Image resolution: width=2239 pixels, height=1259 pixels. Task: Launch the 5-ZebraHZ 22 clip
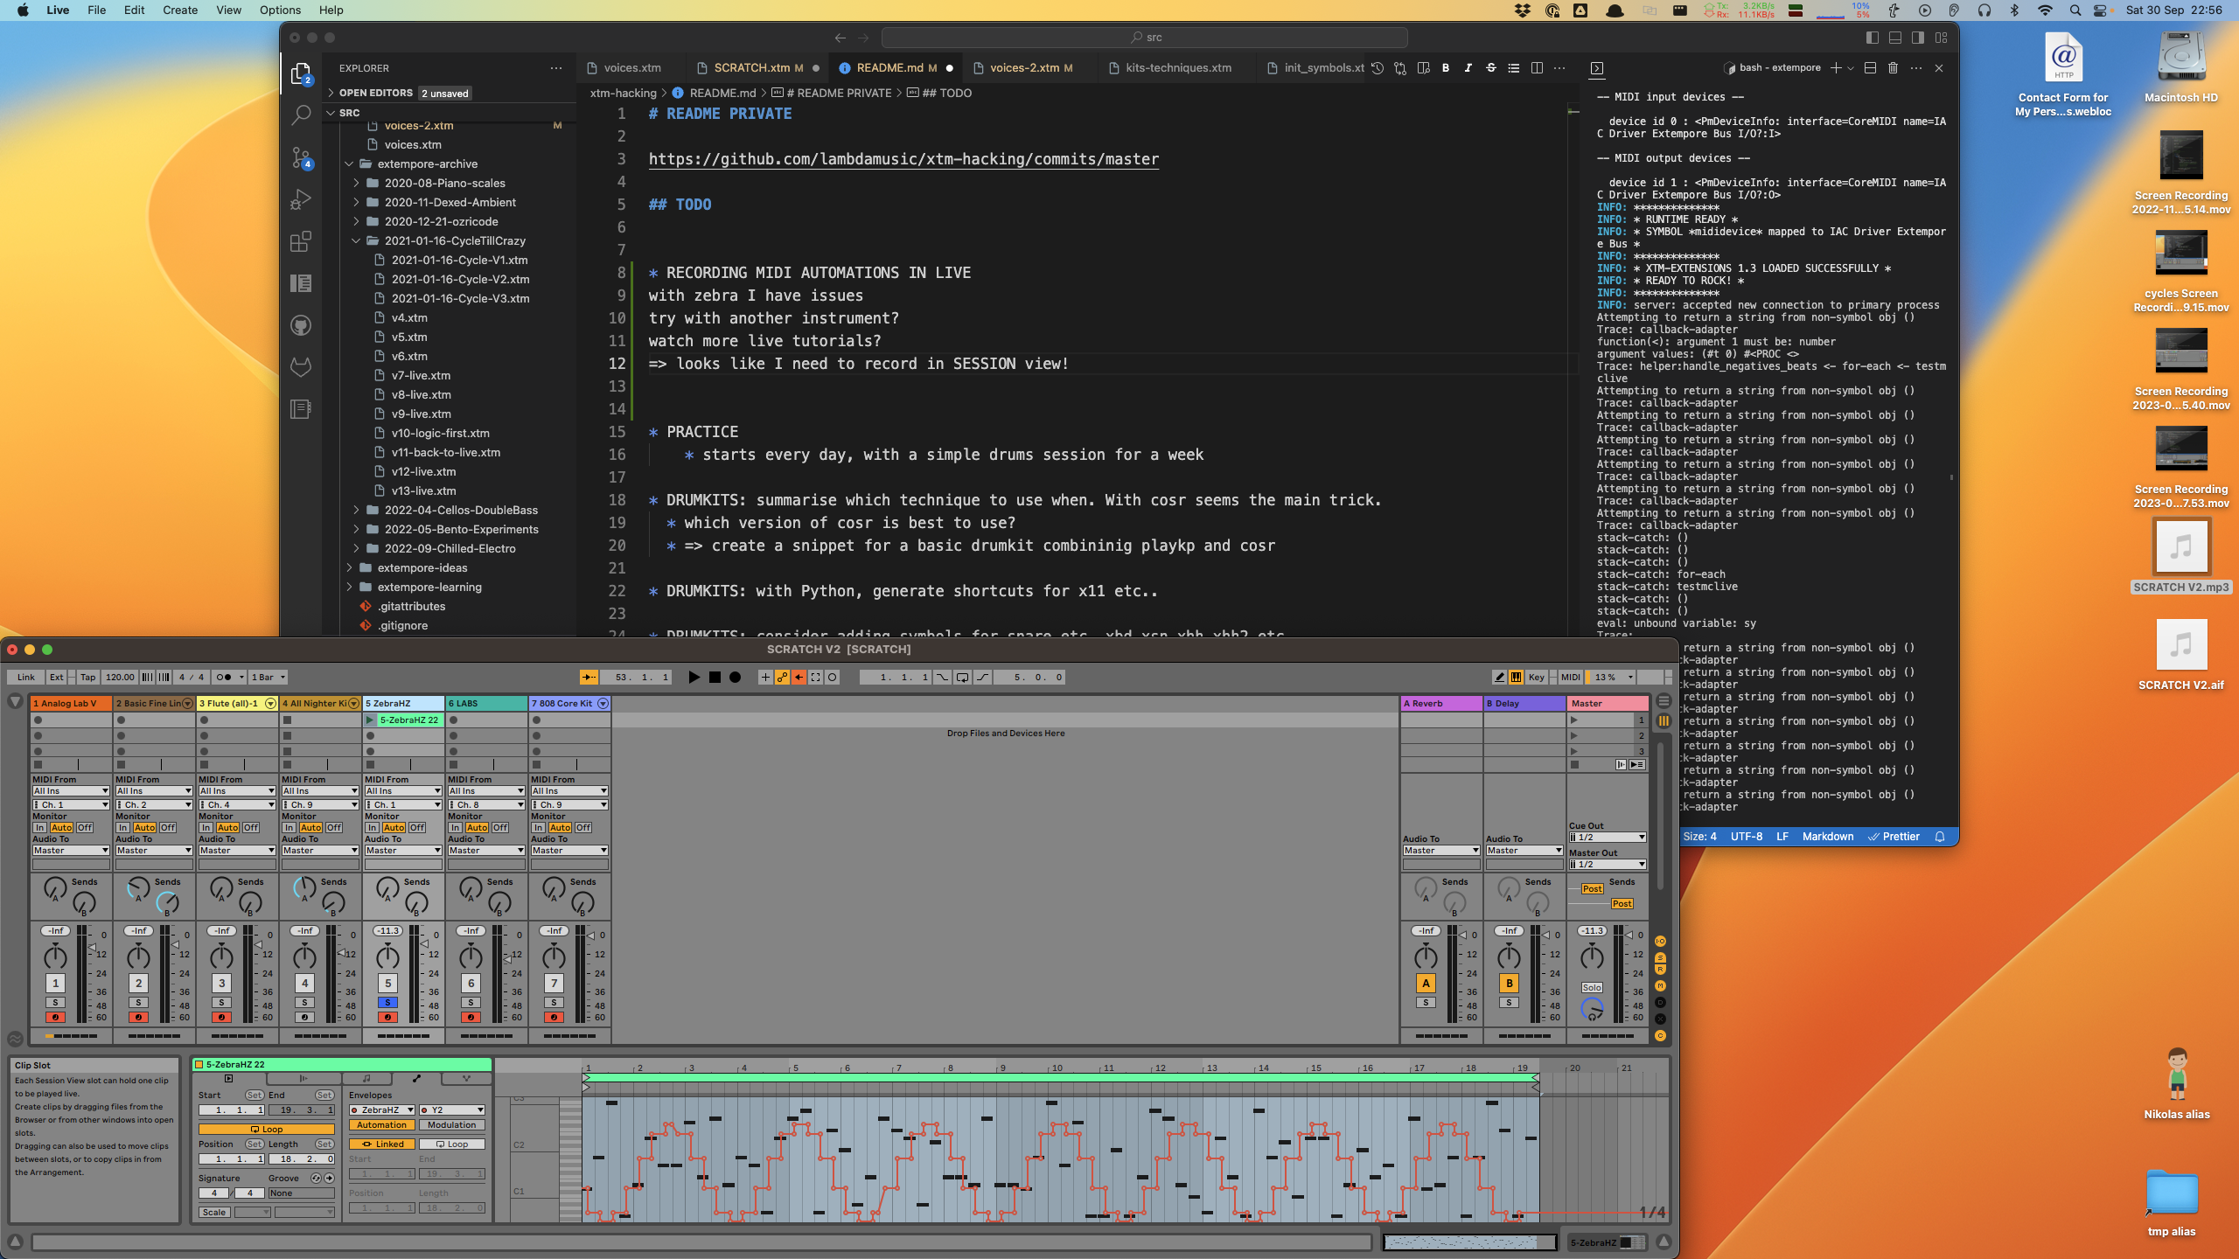[370, 720]
